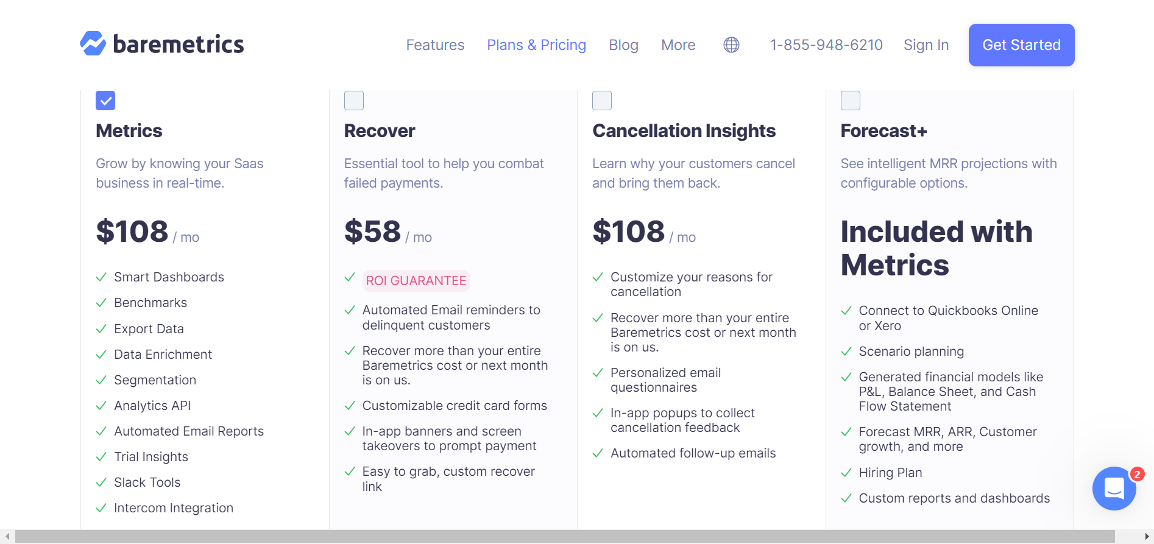Open the chat messenger widget
The image size is (1154, 544).
click(1114, 488)
